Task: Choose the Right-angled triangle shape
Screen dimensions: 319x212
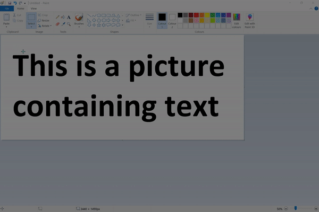Action: pyautogui.click(x=89, y=20)
